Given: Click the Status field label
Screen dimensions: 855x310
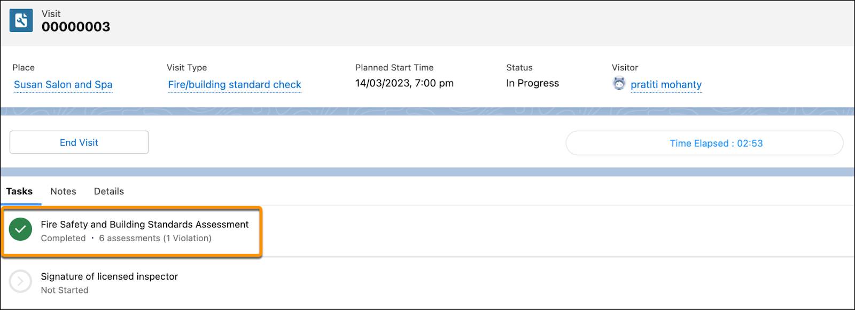Looking at the screenshot, I should click(x=519, y=67).
